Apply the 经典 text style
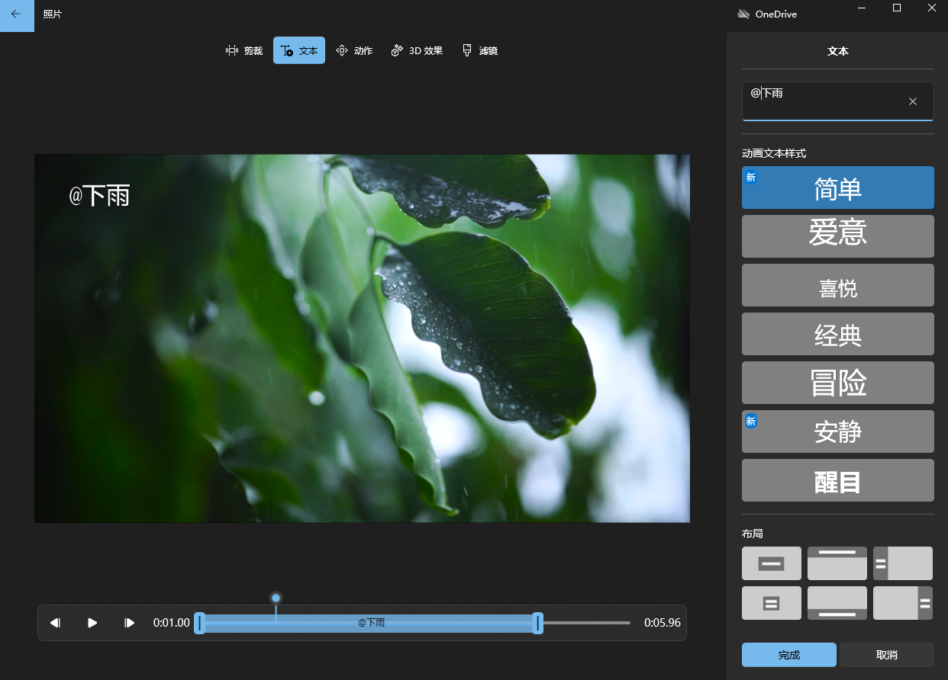Screen dimensions: 948x680 pyautogui.click(x=838, y=334)
